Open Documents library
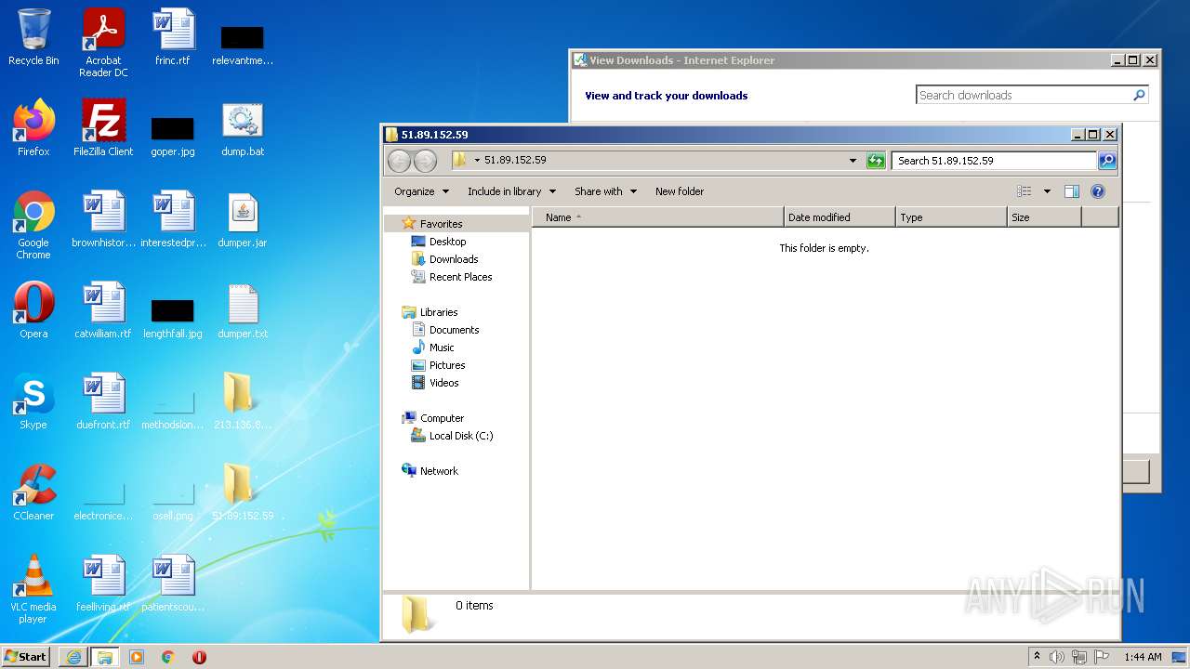 [x=454, y=330]
